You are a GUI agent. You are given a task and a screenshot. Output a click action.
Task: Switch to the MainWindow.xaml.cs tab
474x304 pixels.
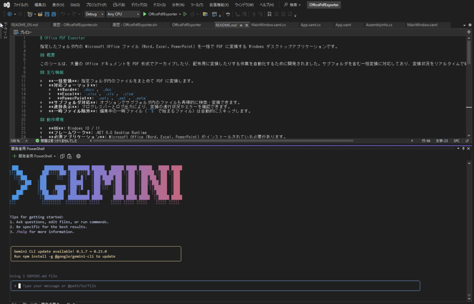[x=268, y=25]
